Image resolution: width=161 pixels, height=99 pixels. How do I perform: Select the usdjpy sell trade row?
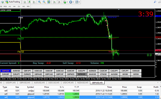[x=80, y=91]
